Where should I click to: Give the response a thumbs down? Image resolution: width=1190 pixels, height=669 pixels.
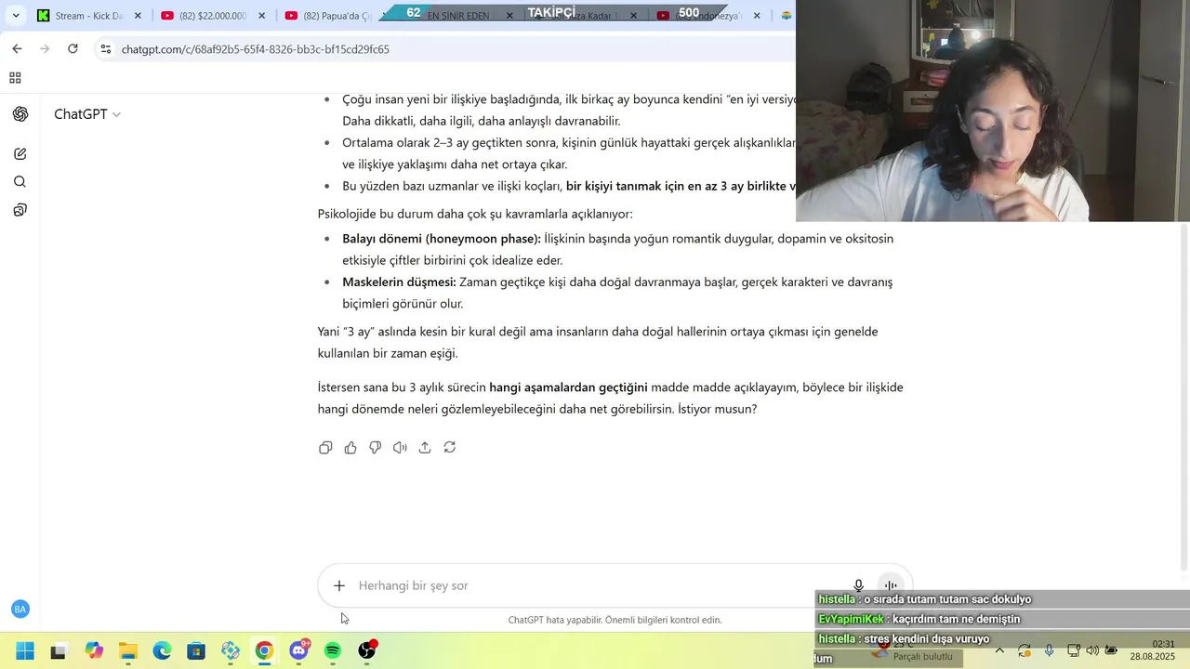coord(376,448)
